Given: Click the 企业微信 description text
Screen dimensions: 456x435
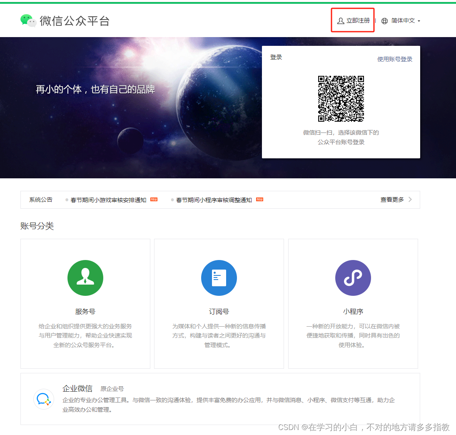Looking at the screenshot, I should [229, 405].
